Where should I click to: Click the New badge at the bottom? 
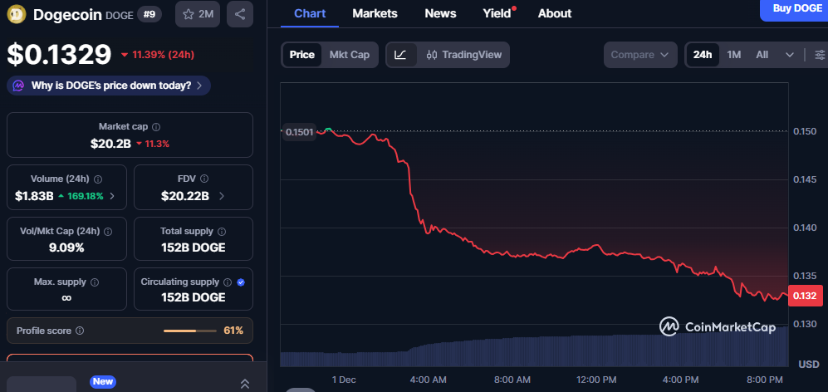point(102,381)
